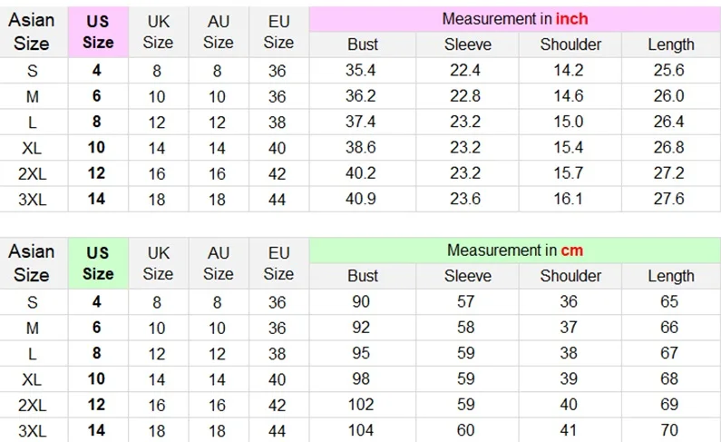Image resolution: width=721 pixels, height=442 pixels.
Task: Click the EU Size header in bottom table
Action: [x=278, y=263]
